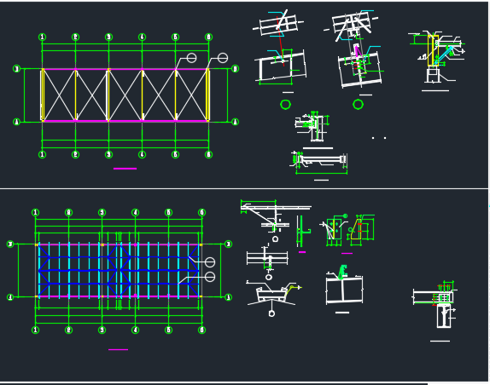Select grid bubble 6 in purlin plan's bottom row
Viewport: 490px width, 385px height.
[201, 330]
